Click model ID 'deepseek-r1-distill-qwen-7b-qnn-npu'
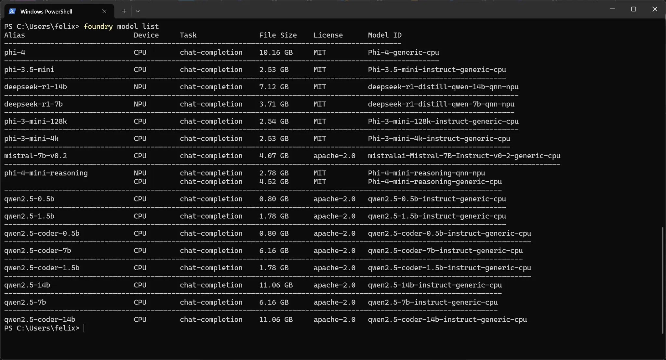Screen dimensions: 666x360 (441, 104)
